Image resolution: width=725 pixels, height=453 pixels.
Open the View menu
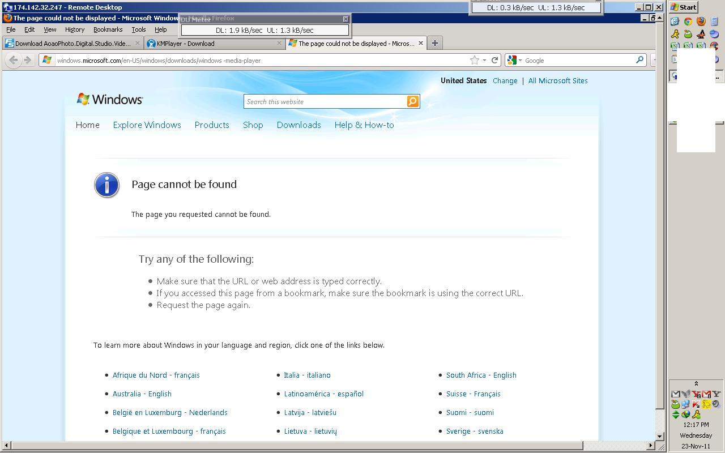[x=50, y=29]
